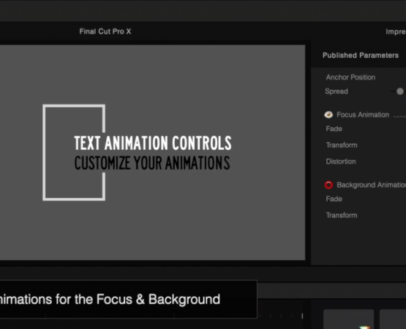Adjust the Spread slider knob
Screen dimensions: 406x329
coord(400,91)
